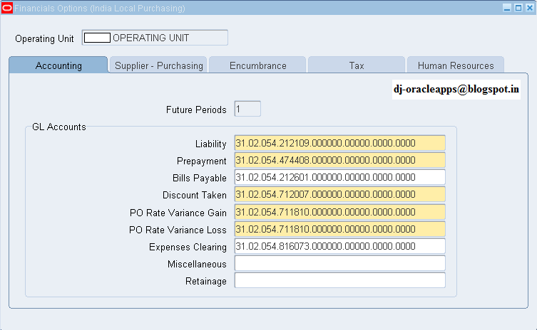
Task: Click the Financials Options window title text
Action: pyautogui.click(x=100, y=9)
